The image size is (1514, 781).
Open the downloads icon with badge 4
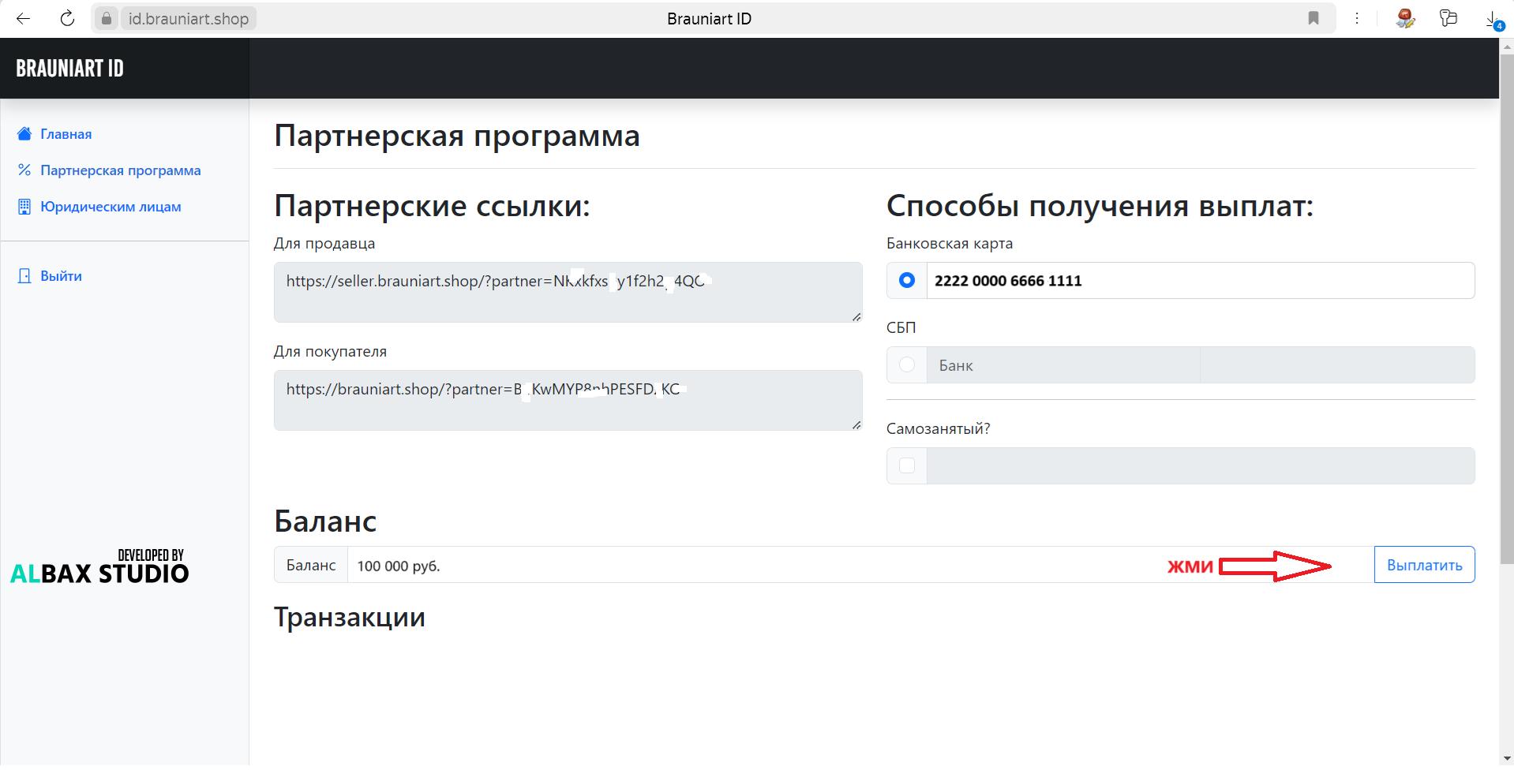point(1493,20)
